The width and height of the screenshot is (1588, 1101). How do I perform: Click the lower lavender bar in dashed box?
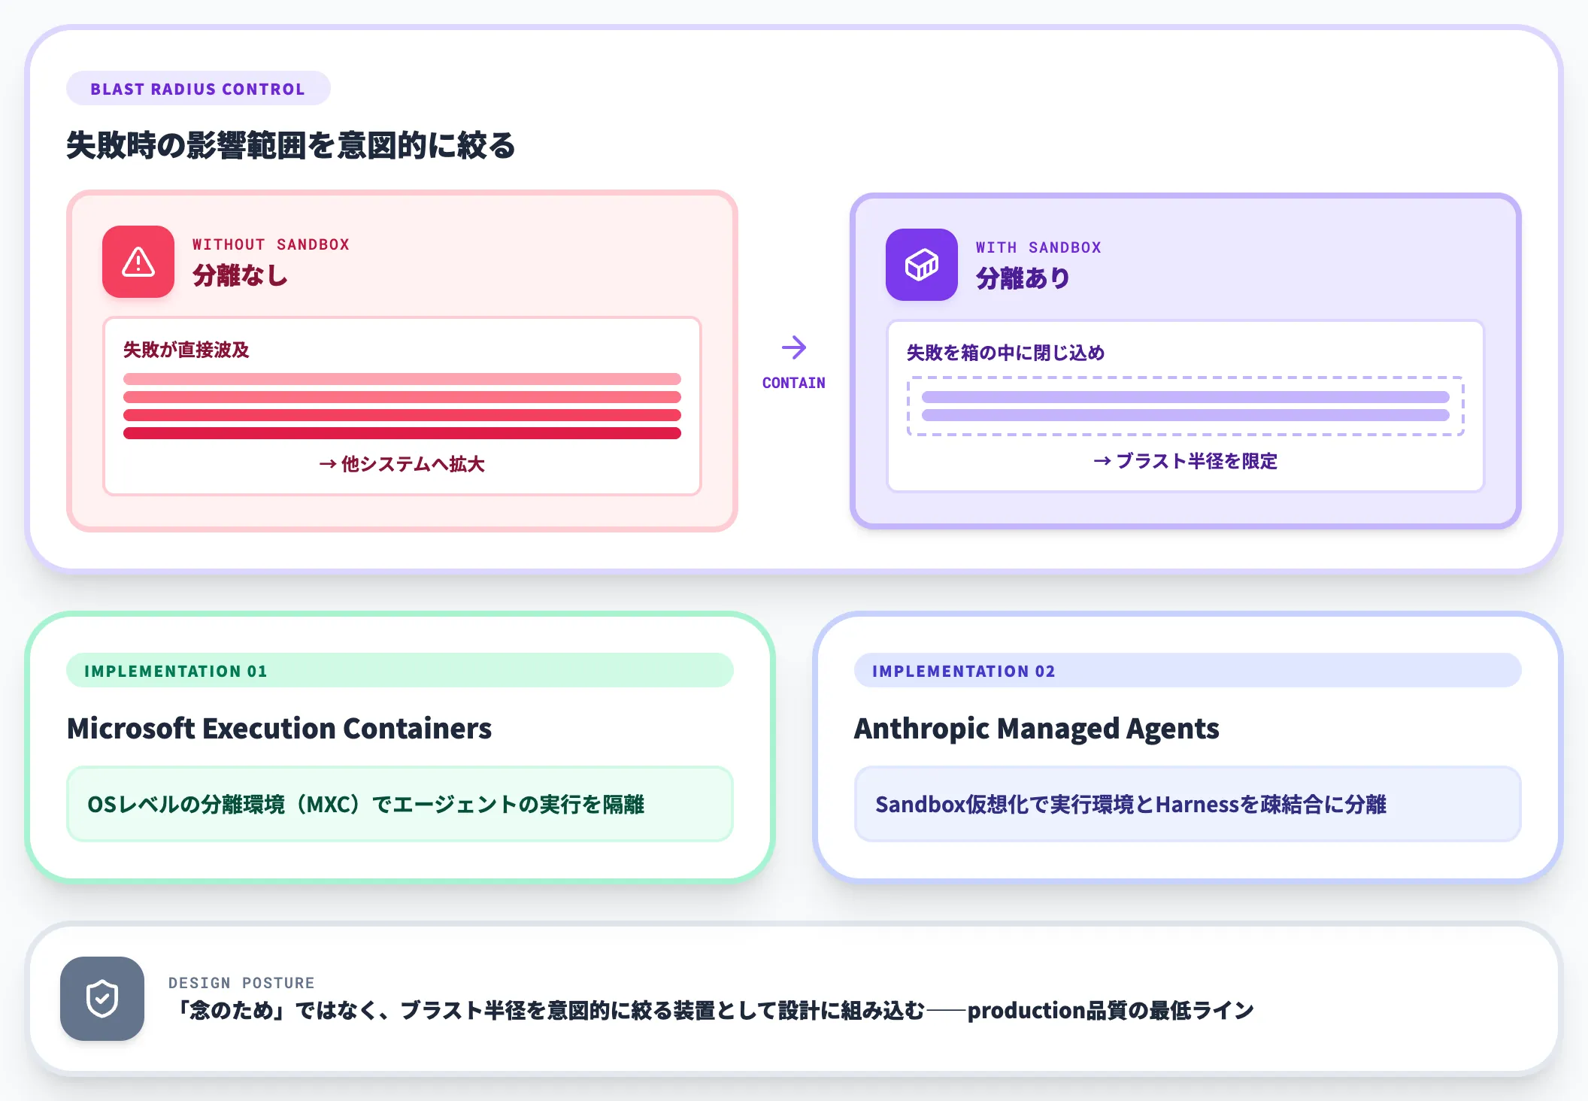click(x=1186, y=415)
